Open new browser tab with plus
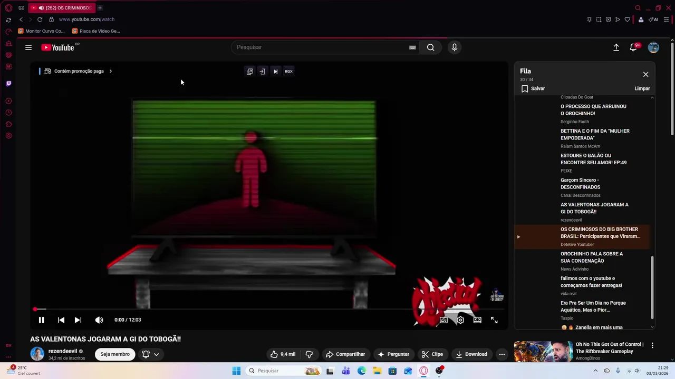Image resolution: width=675 pixels, height=379 pixels. 100,8
